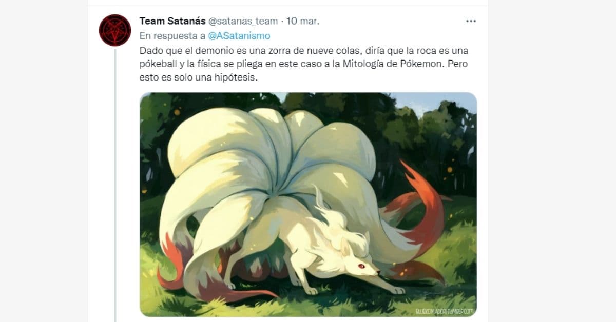
Task: Click the tumblr watermark on the illustration
Action: [x=445, y=311]
